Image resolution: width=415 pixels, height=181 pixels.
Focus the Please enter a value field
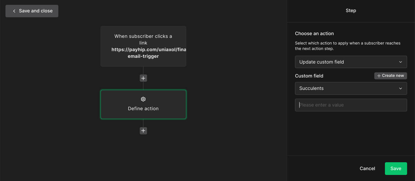click(x=351, y=105)
